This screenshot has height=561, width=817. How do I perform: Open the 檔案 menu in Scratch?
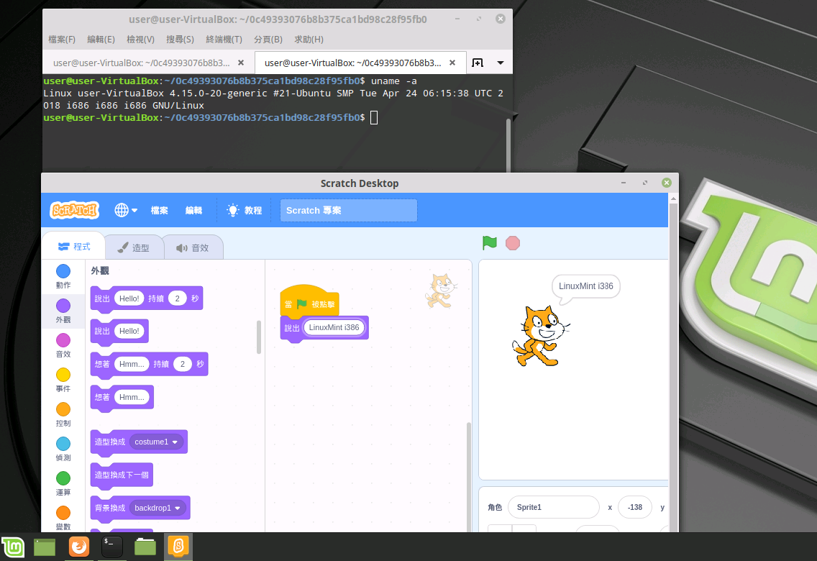(x=159, y=211)
